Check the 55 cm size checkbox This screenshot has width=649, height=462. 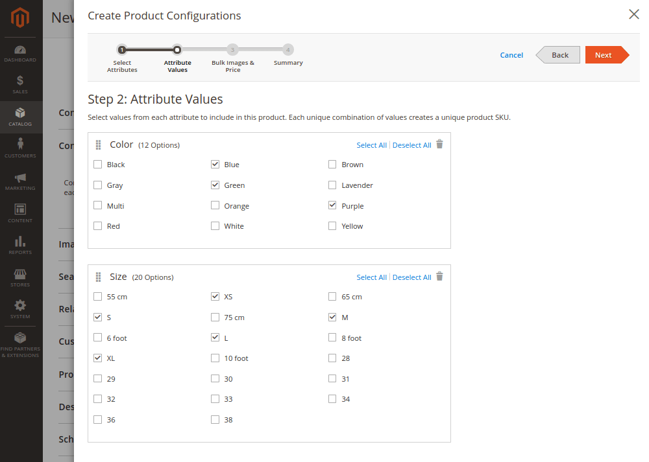(98, 297)
